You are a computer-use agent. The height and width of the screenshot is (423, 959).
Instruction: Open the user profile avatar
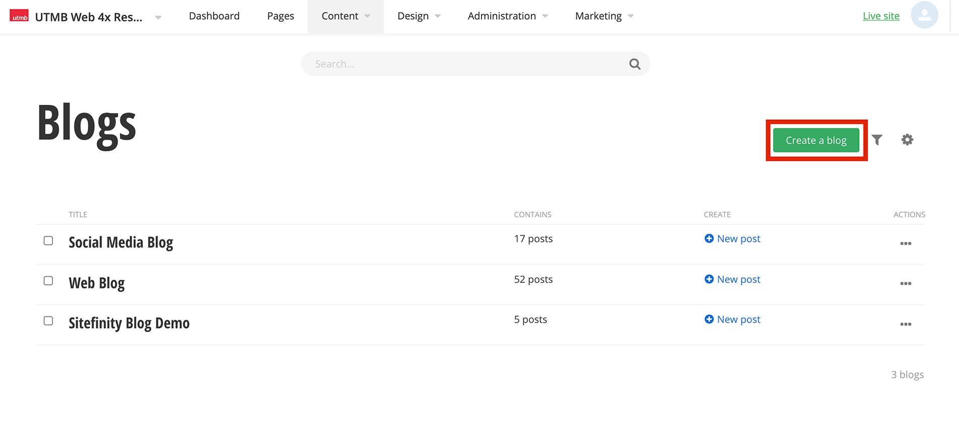[x=924, y=16]
